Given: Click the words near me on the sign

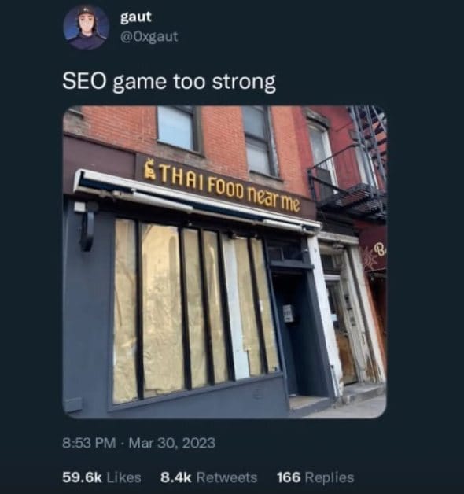Looking at the screenshot, I should click(273, 201).
